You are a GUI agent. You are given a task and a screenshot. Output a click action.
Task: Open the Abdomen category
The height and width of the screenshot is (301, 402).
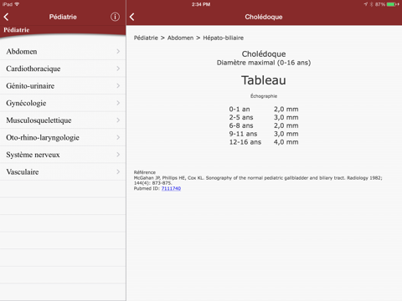63,52
